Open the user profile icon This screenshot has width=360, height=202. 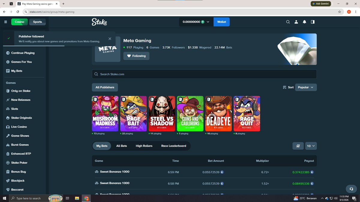(296, 22)
